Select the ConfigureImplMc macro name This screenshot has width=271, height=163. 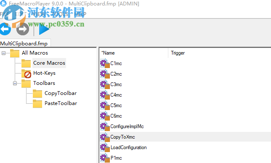127,126
